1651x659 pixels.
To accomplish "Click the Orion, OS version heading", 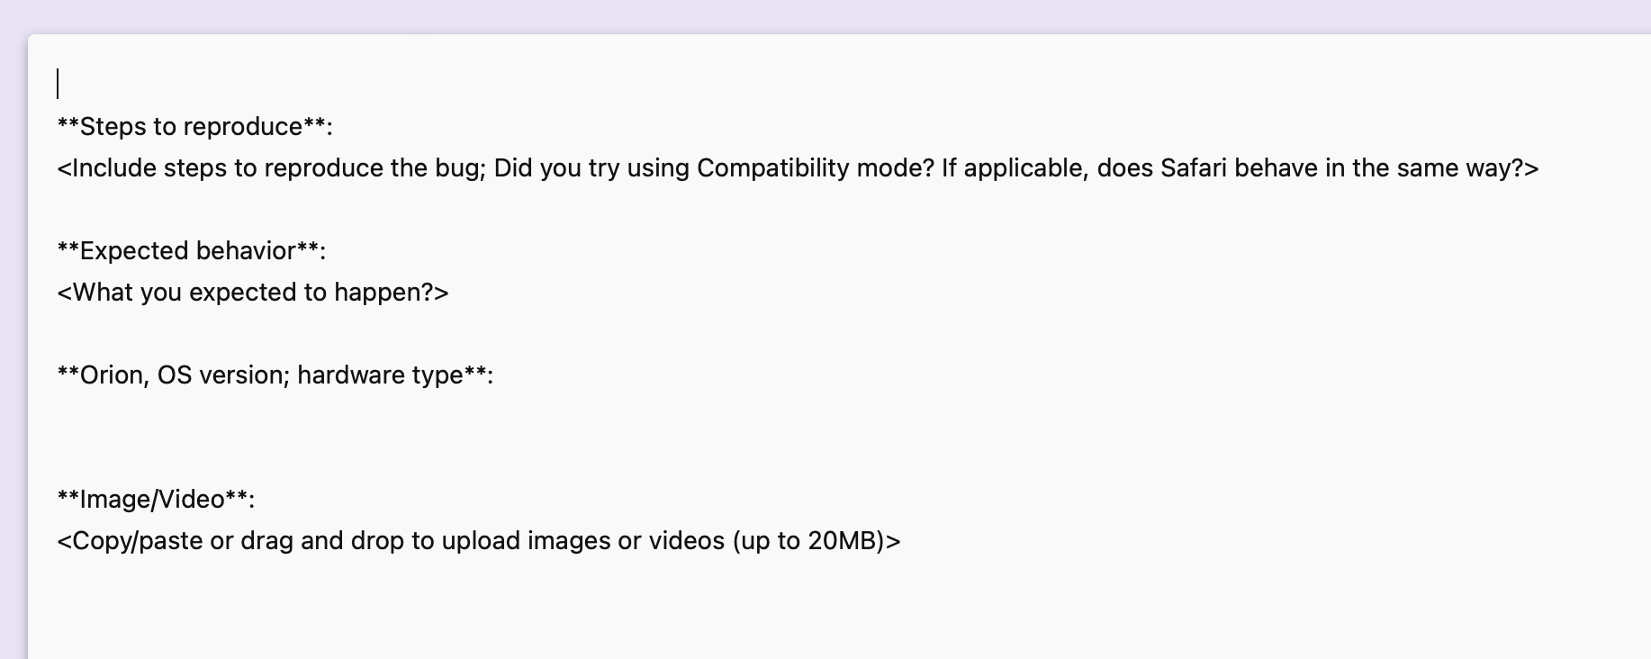I will [275, 375].
